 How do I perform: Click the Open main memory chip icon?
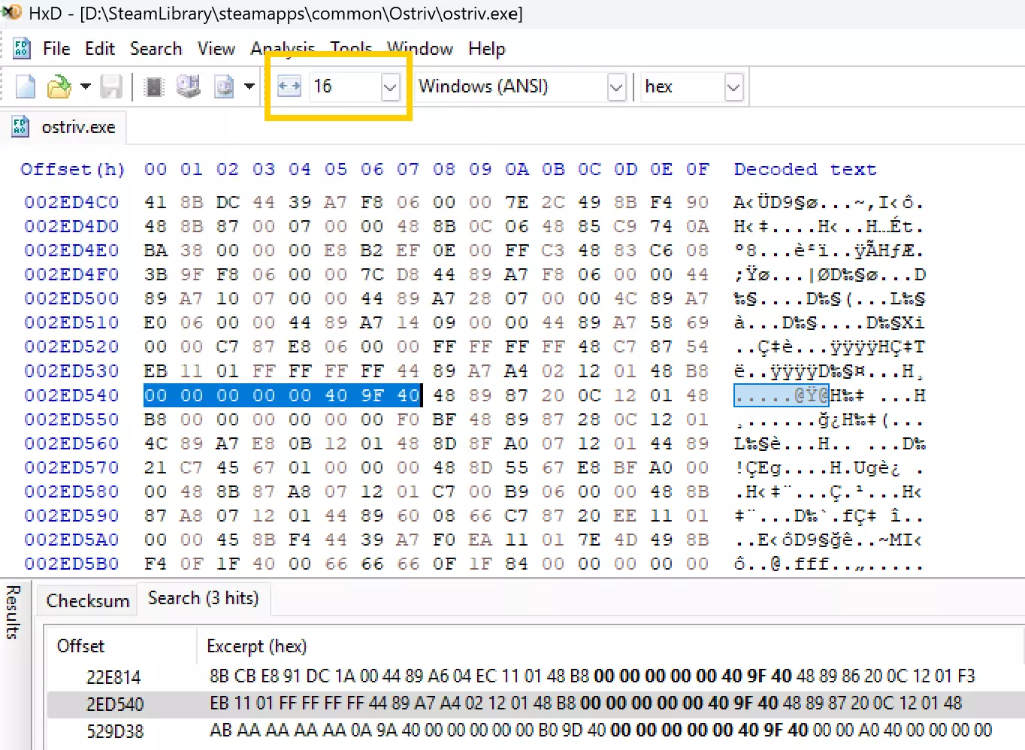tap(154, 86)
